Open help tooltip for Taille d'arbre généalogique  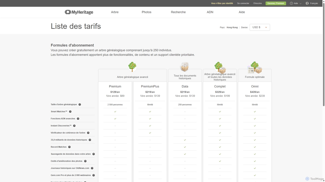pos(80,104)
